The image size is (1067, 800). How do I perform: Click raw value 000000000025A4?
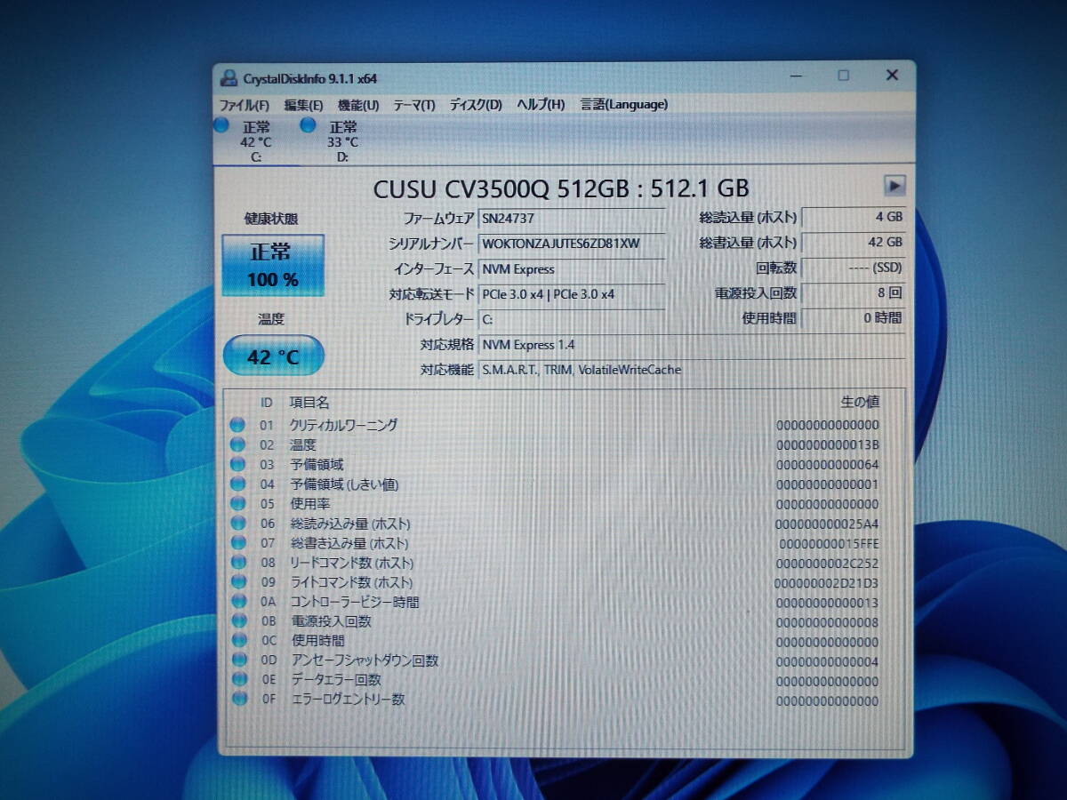(827, 524)
